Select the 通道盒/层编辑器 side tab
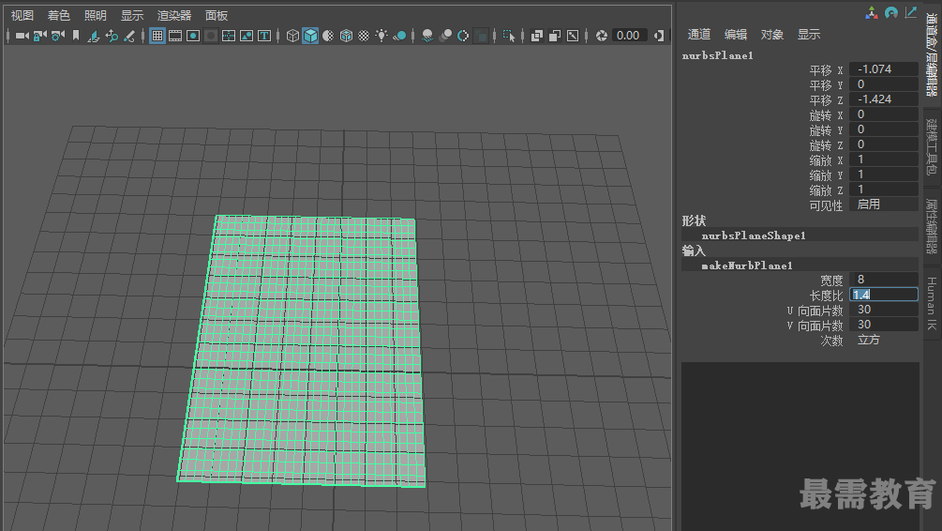The width and height of the screenshot is (942, 531). tap(932, 55)
